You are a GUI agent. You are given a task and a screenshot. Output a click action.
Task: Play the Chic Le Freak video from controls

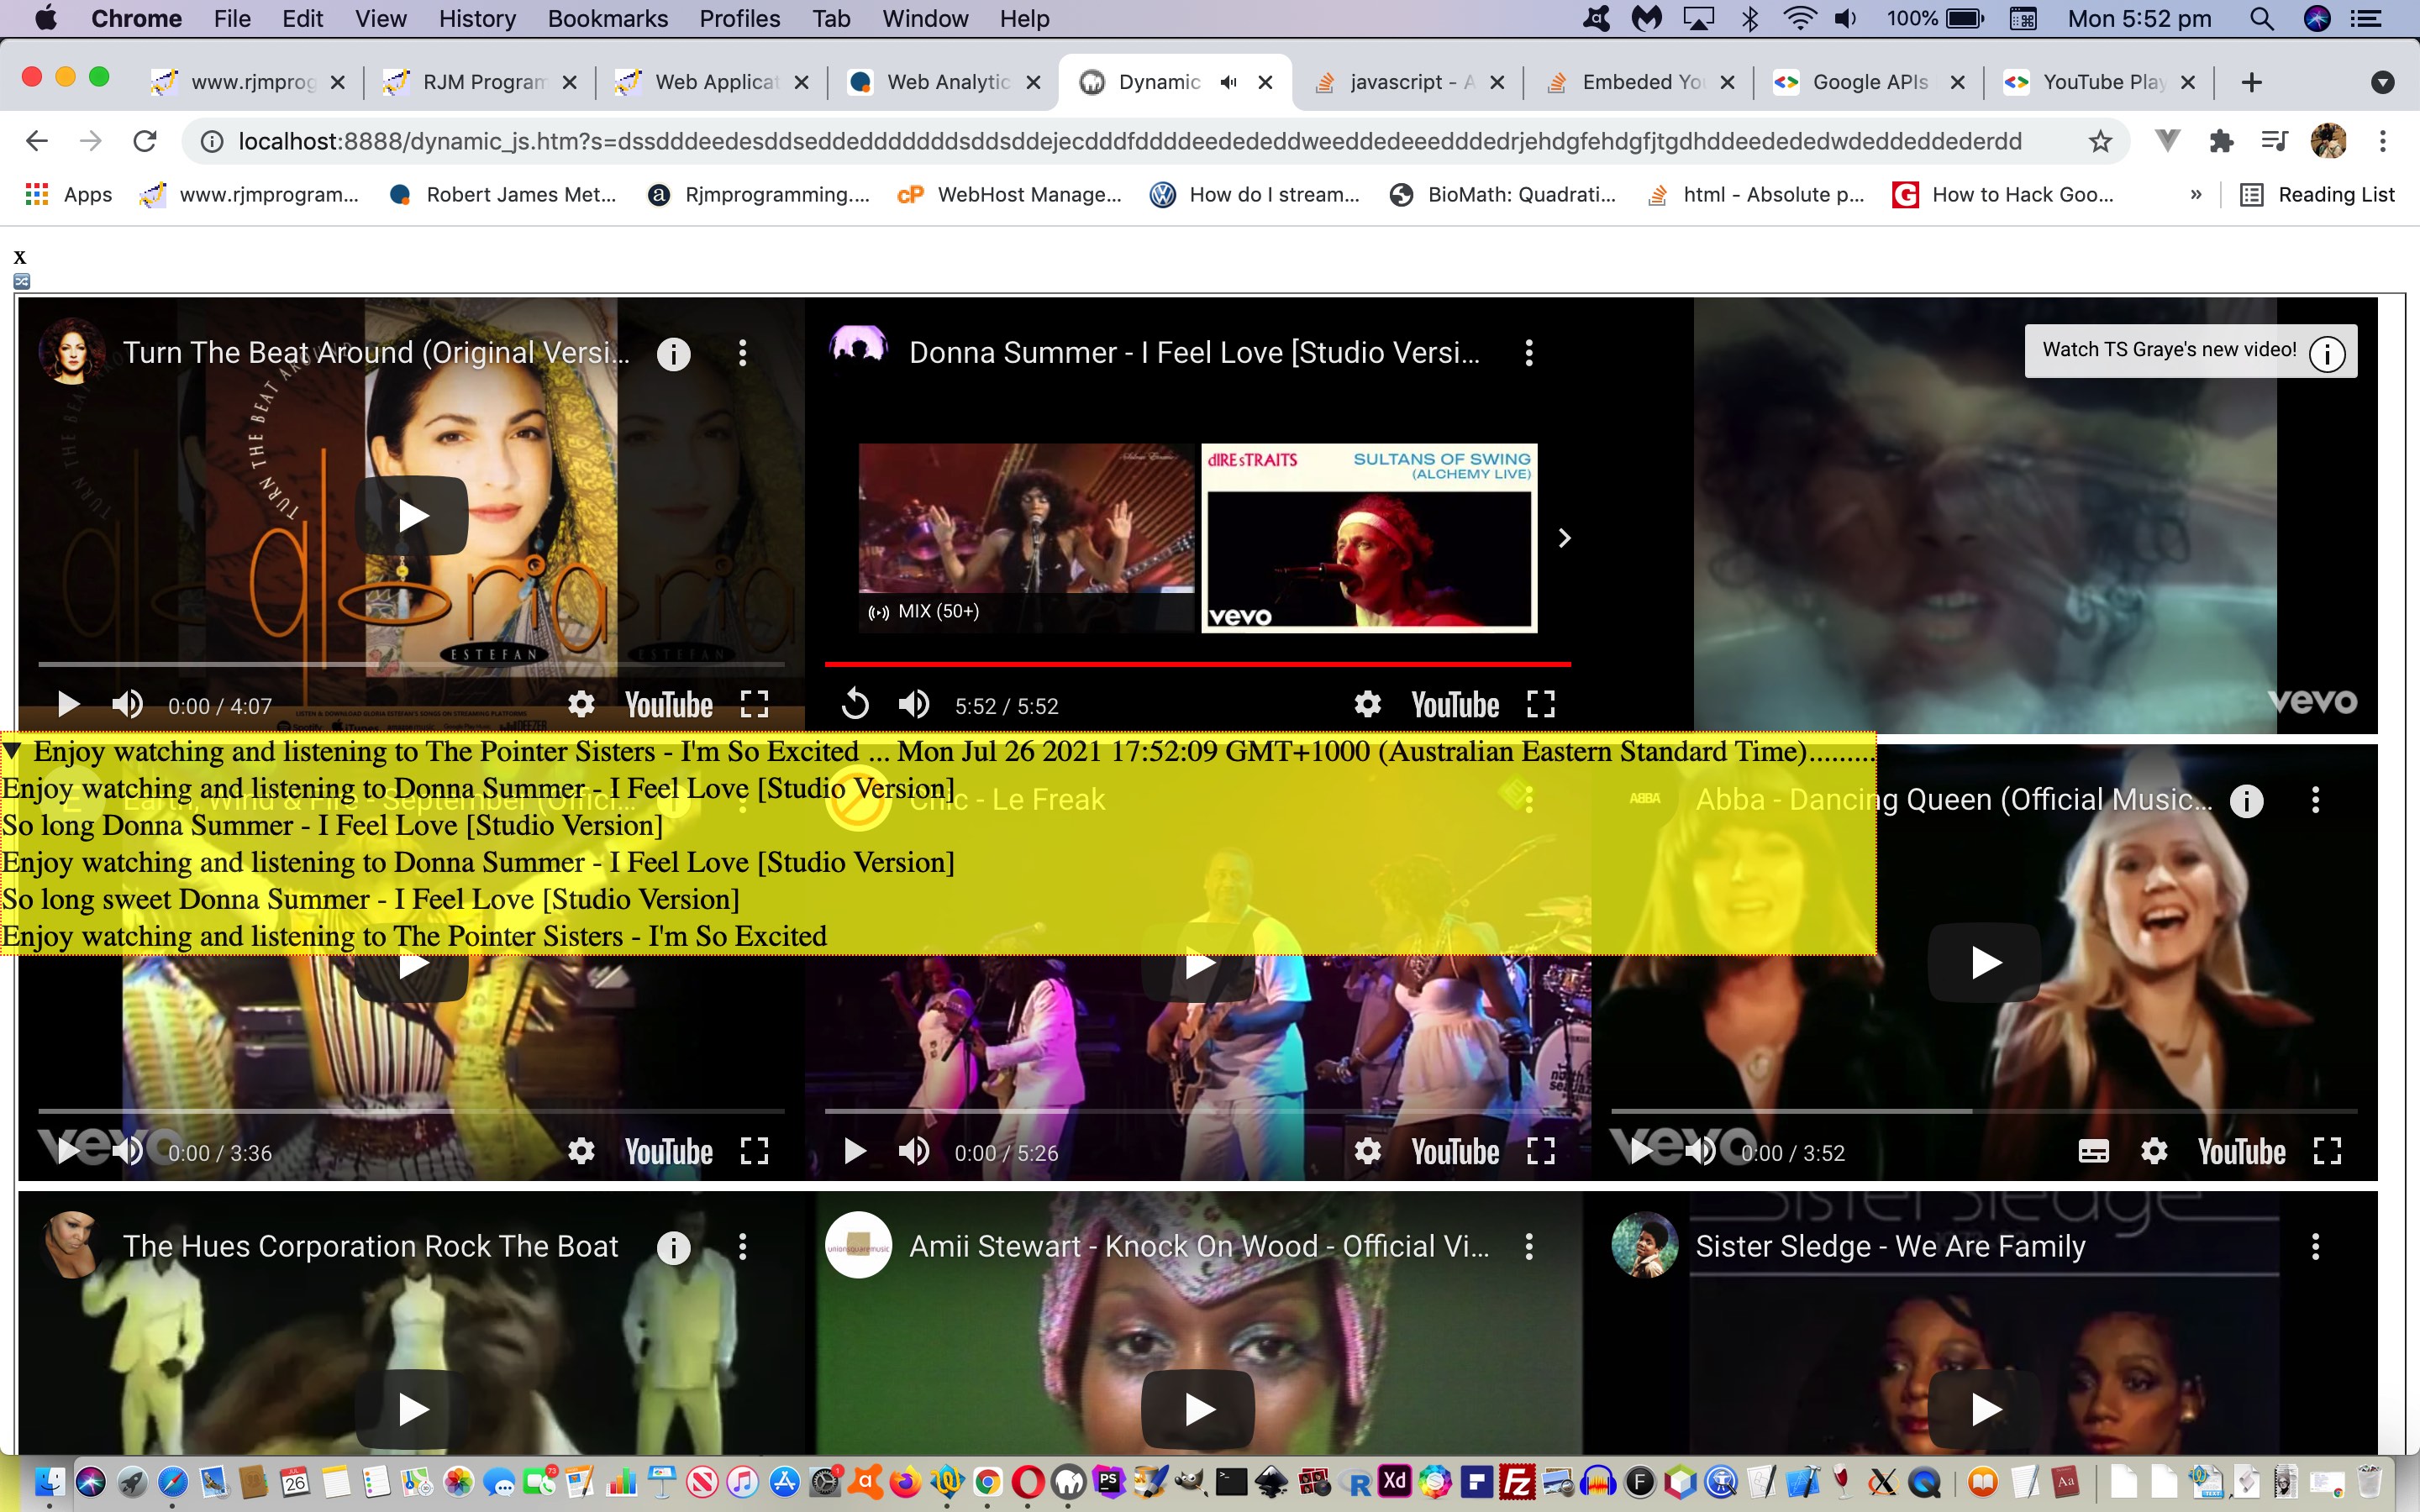coord(855,1152)
